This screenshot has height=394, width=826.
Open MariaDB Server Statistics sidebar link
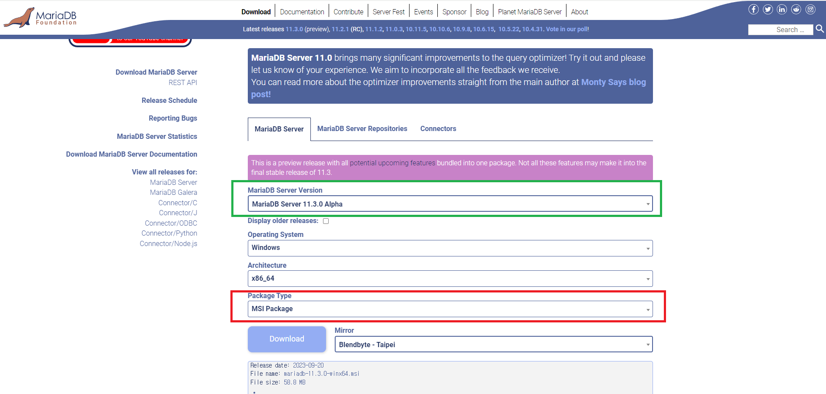[x=157, y=136]
